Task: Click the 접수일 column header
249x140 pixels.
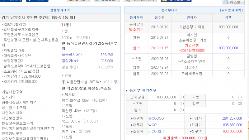Action: (x=160, y=18)
